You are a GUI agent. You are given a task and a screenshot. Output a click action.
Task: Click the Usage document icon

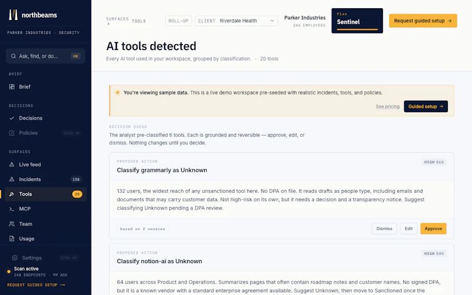(12, 239)
